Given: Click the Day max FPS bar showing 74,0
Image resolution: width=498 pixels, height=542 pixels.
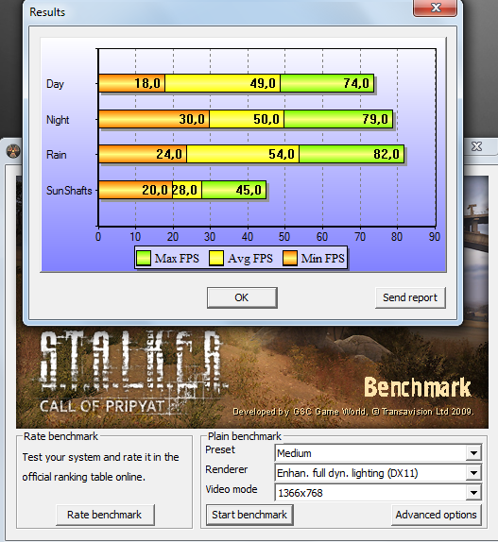Looking at the screenshot, I should [327, 83].
